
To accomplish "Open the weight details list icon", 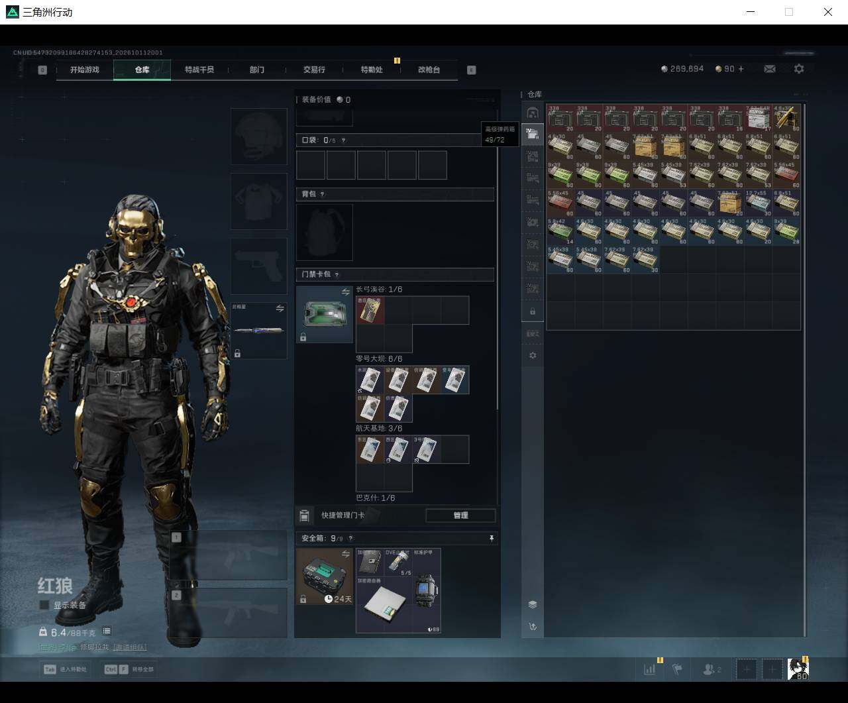I will coord(107,631).
